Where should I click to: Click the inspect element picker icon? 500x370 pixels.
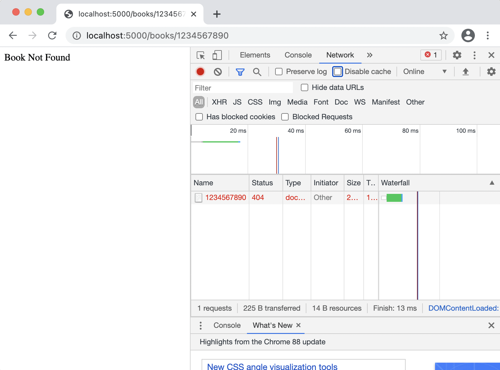point(201,55)
